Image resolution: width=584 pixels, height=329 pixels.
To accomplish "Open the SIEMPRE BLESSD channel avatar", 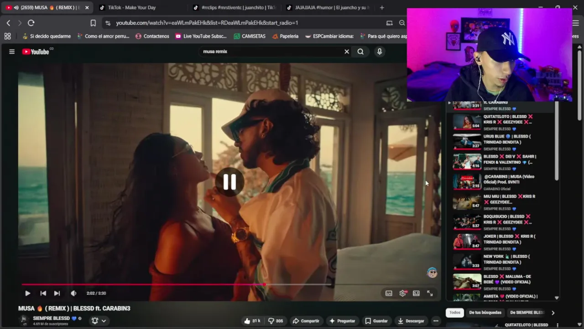I will [x=24, y=320].
